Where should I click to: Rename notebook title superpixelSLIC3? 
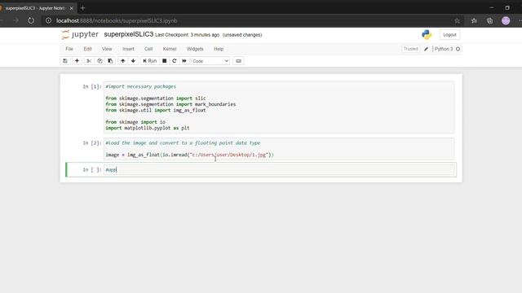click(129, 34)
